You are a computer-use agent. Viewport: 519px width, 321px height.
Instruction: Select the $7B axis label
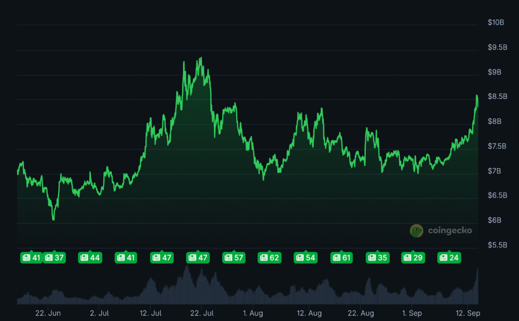click(x=494, y=171)
